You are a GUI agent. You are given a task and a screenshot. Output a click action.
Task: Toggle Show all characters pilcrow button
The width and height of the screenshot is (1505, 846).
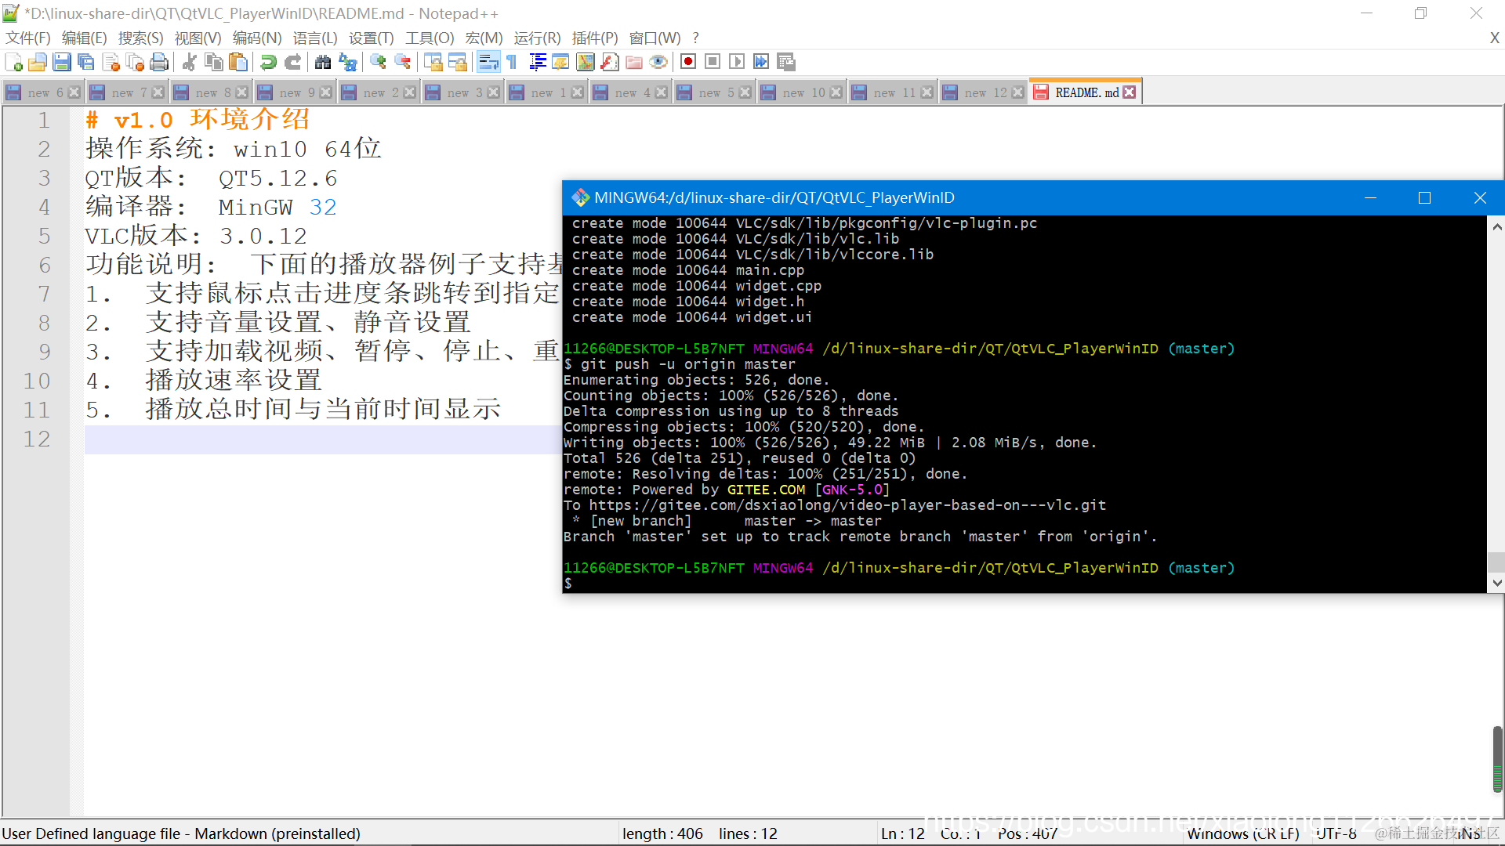(x=512, y=62)
